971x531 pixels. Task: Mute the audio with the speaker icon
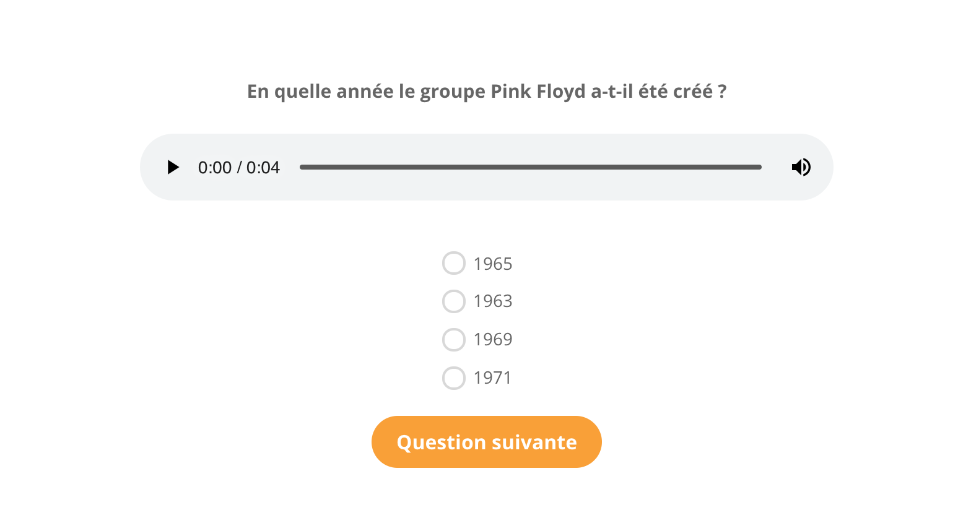(801, 167)
